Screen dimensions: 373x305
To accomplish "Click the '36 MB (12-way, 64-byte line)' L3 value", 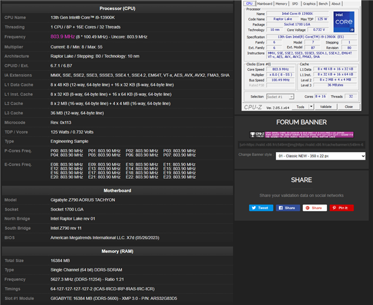I will click(77, 113).
